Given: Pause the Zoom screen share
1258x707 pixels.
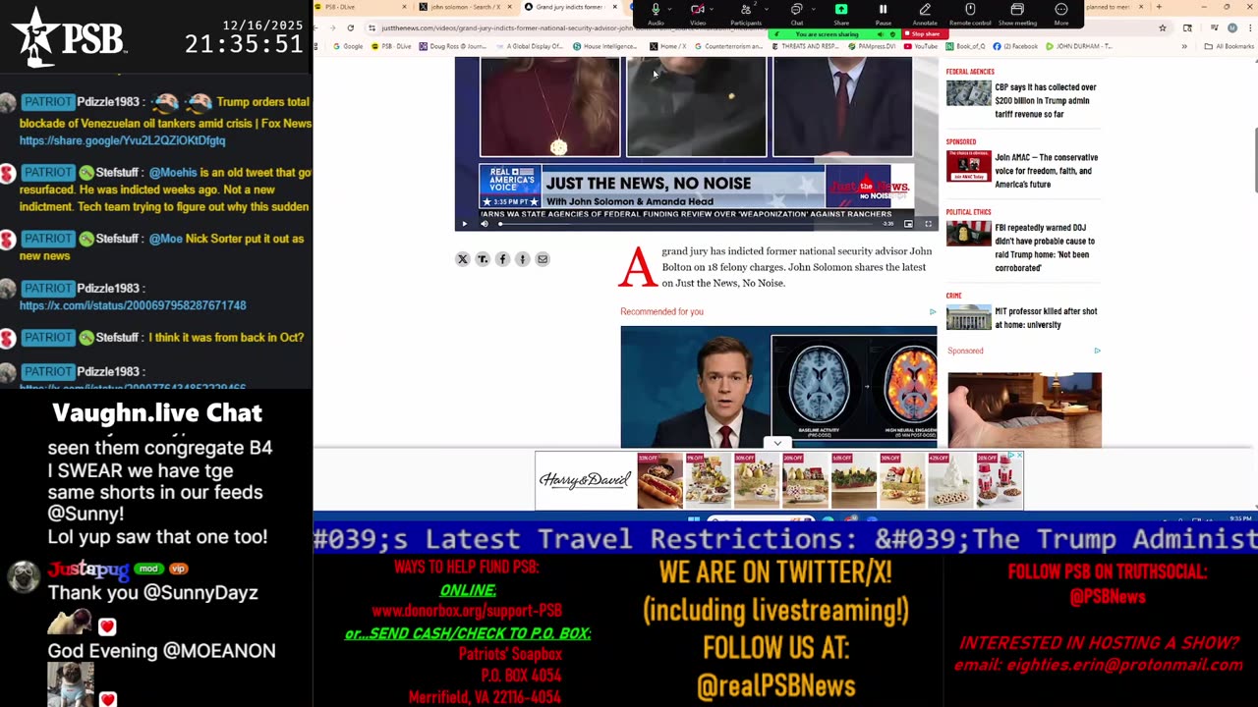Looking at the screenshot, I should (x=883, y=13).
